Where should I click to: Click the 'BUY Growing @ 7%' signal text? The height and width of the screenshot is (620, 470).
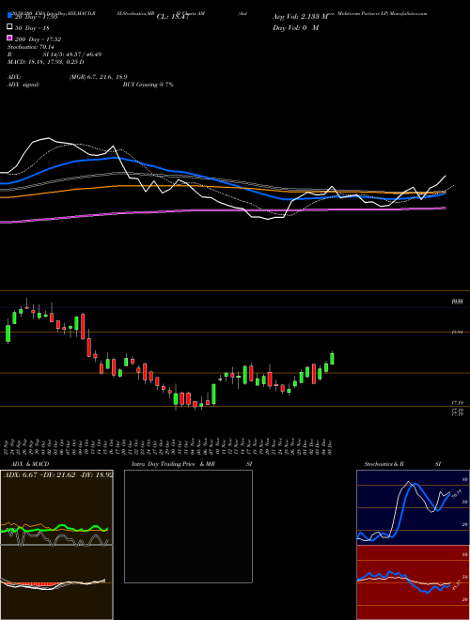click(x=148, y=85)
